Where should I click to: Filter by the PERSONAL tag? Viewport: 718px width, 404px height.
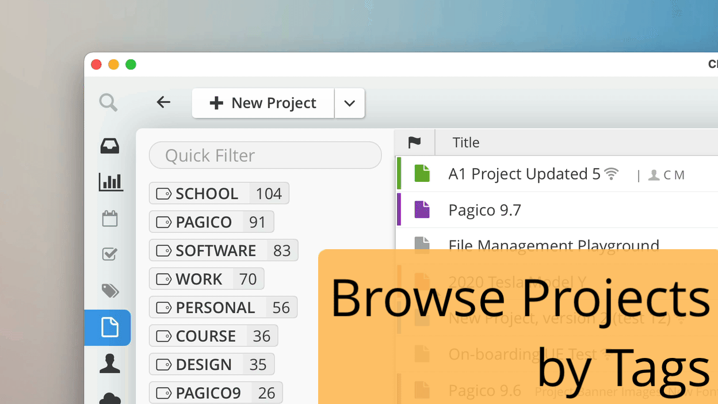click(223, 307)
